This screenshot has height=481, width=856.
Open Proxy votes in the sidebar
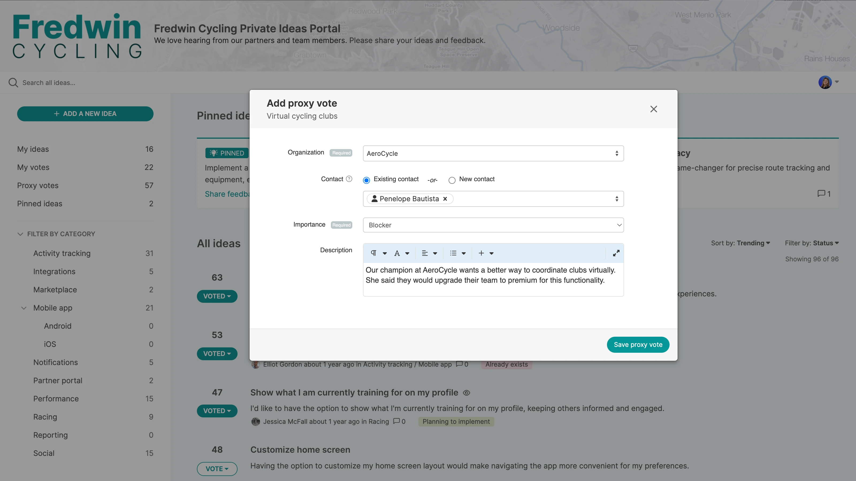(x=37, y=185)
